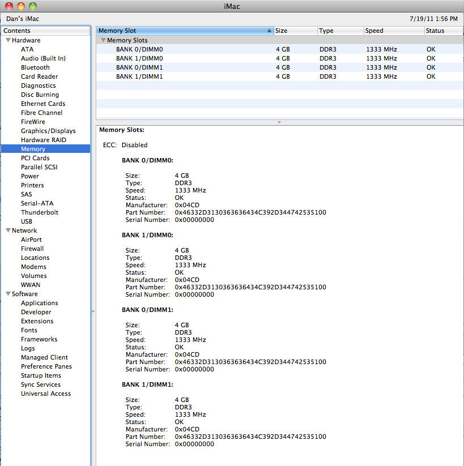
Task: Open Managed Client entry
Action: pyautogui.click(x=44, y=357)
